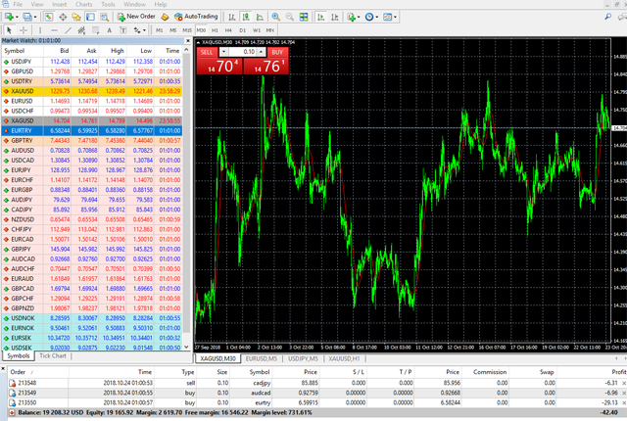Toggle chart Auto Scroll icon

click(320, 17)
